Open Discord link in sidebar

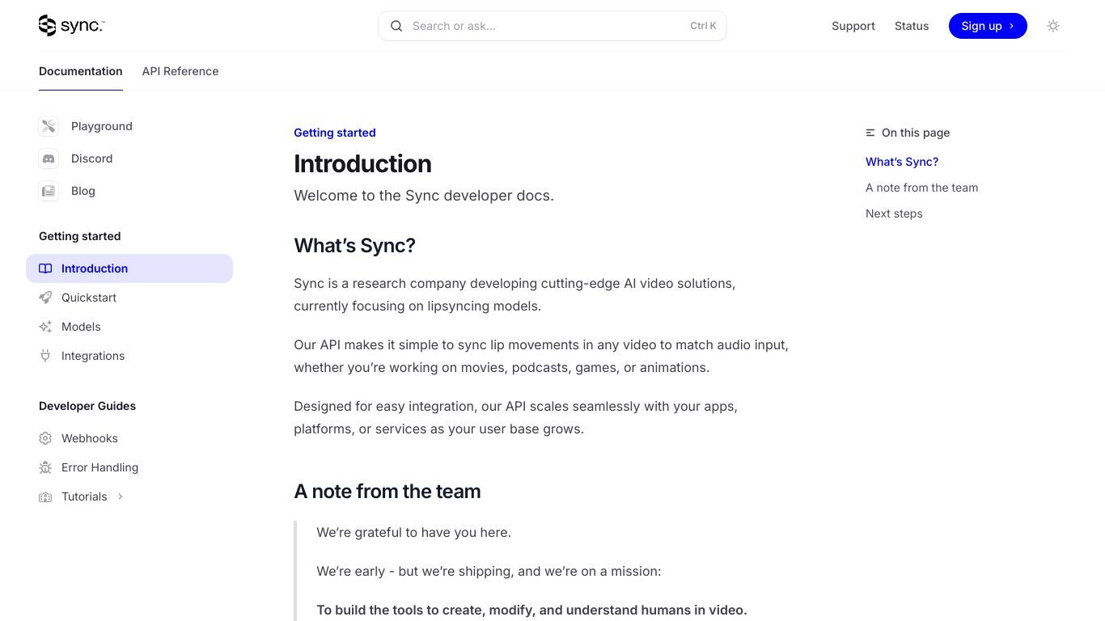pyautogui.click(x=92, y=158)
